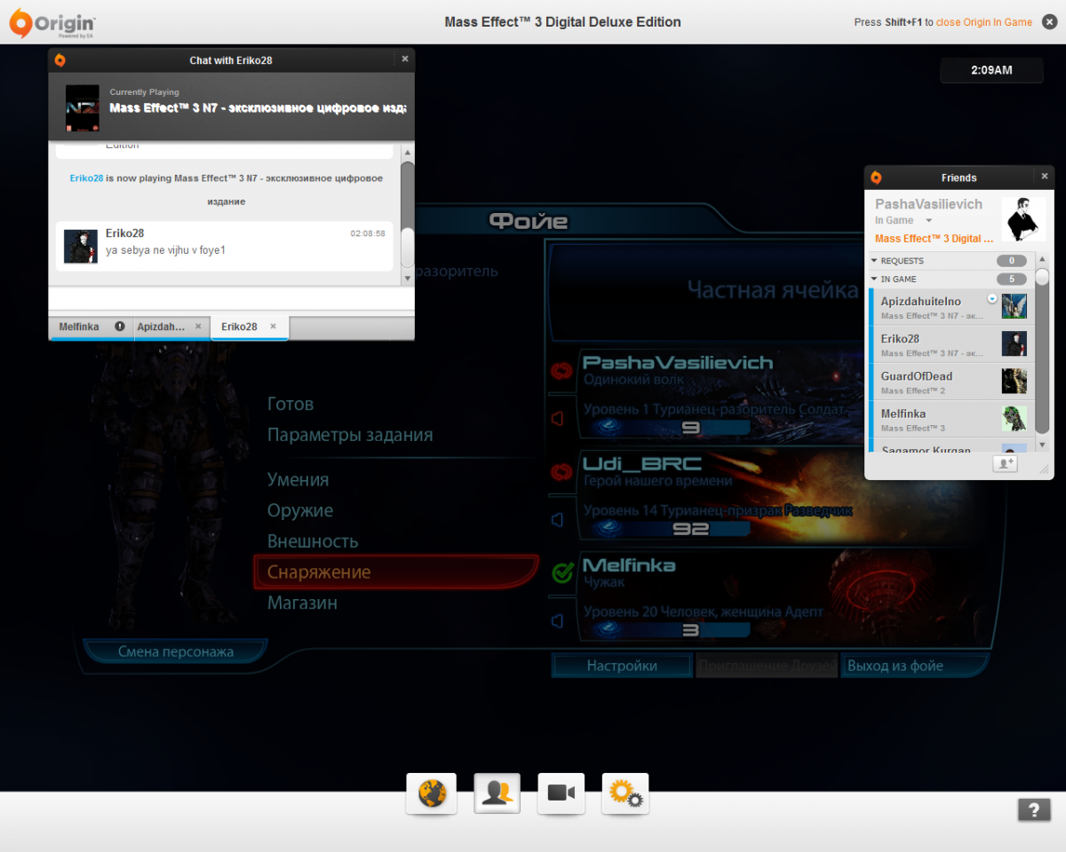The width and height of the screenshot is (1066, 852).
Task: Open help with the question mark button
Action: pyautogui.click(x=1034, y=809)
